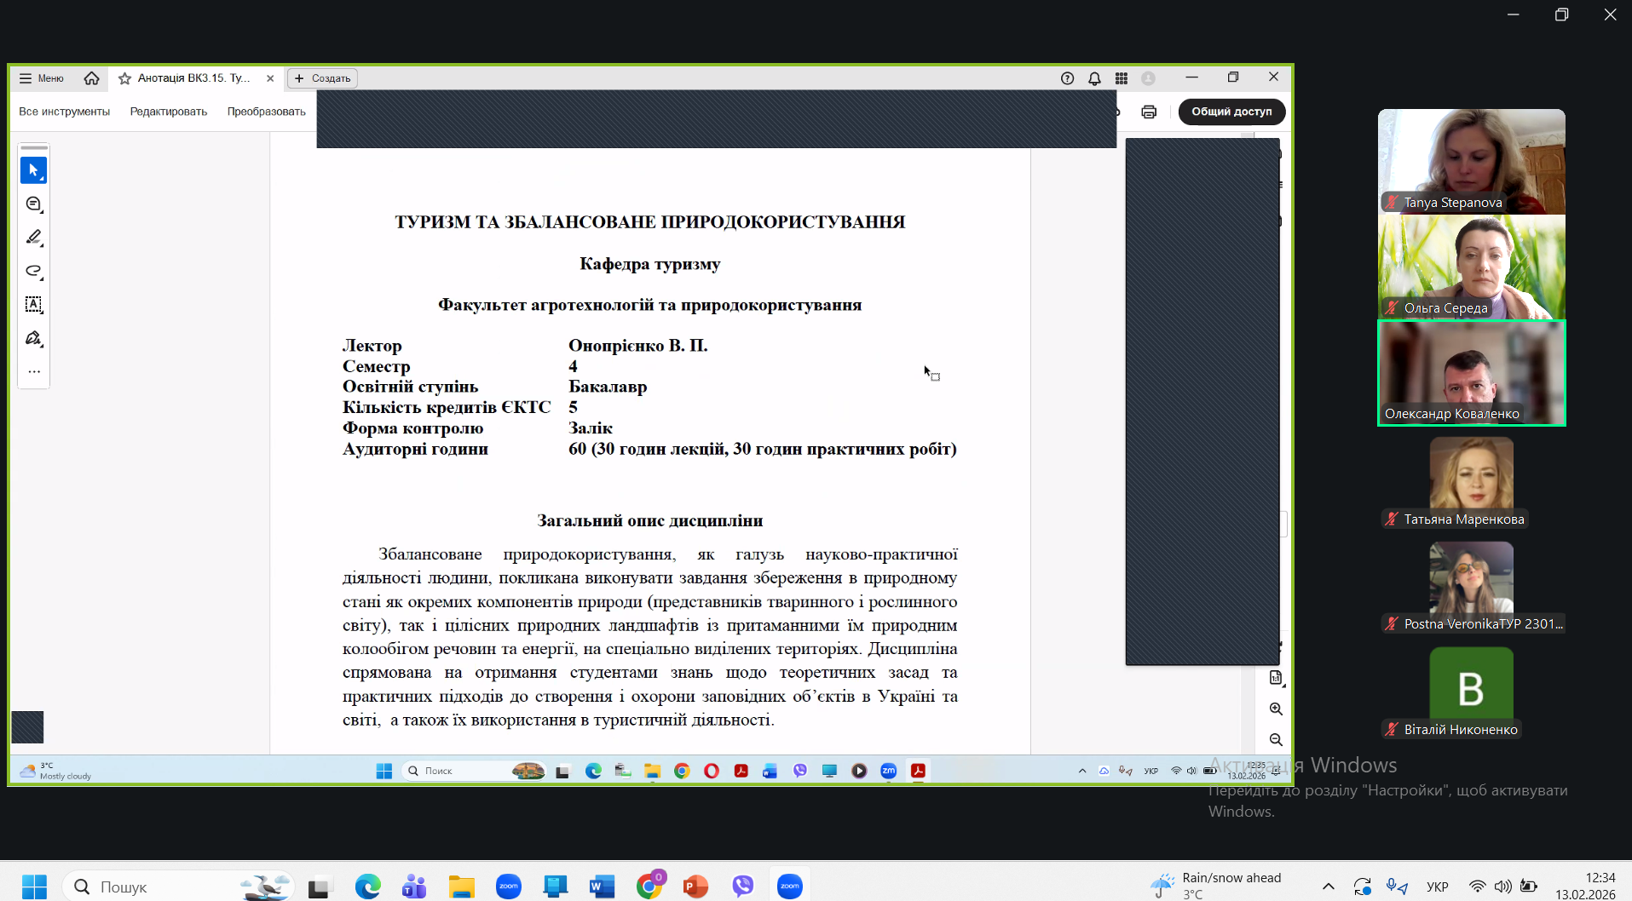The height and width of the screenshot is (901, 1632).
Task: Select the highlighter pen tool
Action: (33, 238)
